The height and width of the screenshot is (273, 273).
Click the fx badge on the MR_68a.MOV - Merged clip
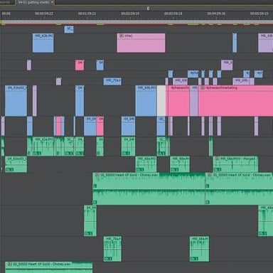[217, 159]
